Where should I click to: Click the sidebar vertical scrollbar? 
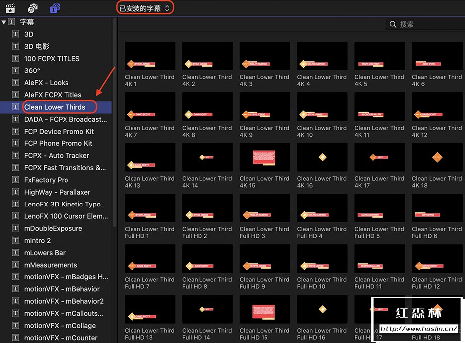(x=114, y=123)
